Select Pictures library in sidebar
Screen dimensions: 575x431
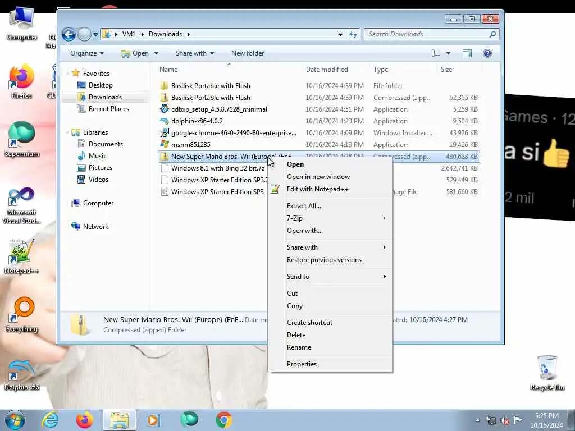click(x=100, y=167)
